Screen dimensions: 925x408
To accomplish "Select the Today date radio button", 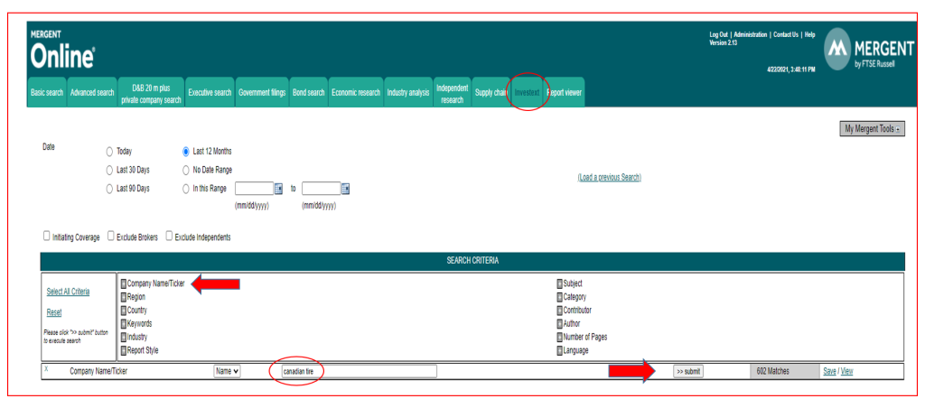I will pos(109,152).
